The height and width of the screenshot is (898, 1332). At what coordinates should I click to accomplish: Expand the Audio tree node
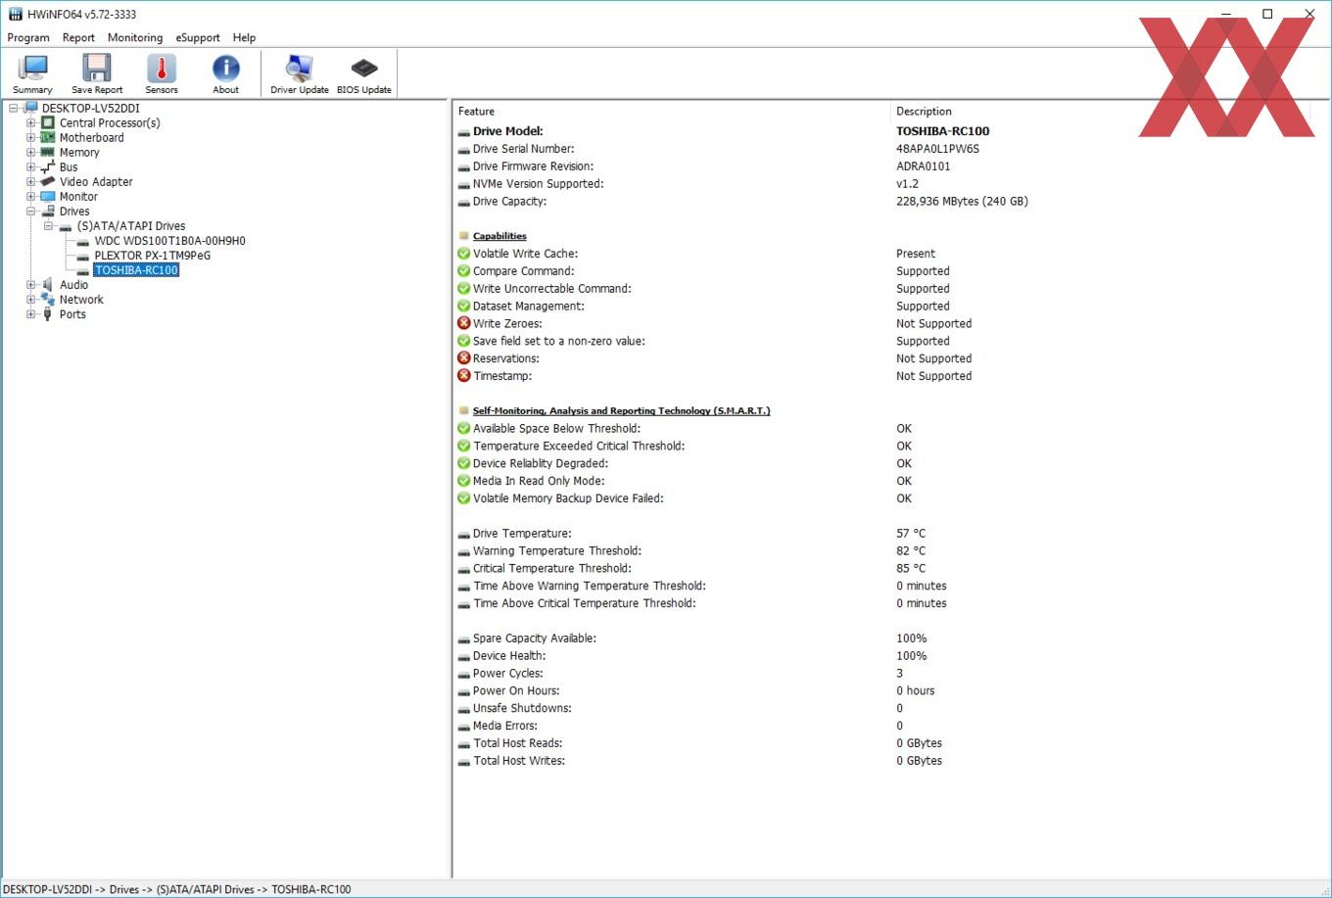pyautogui.click(x=30, y=285)
